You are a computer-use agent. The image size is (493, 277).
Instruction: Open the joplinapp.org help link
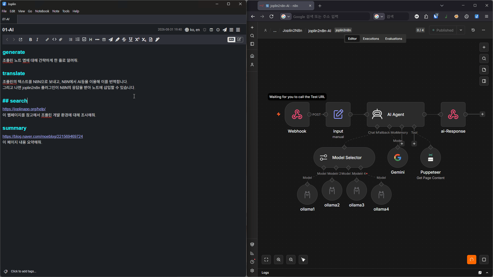(x=24, y=109)
